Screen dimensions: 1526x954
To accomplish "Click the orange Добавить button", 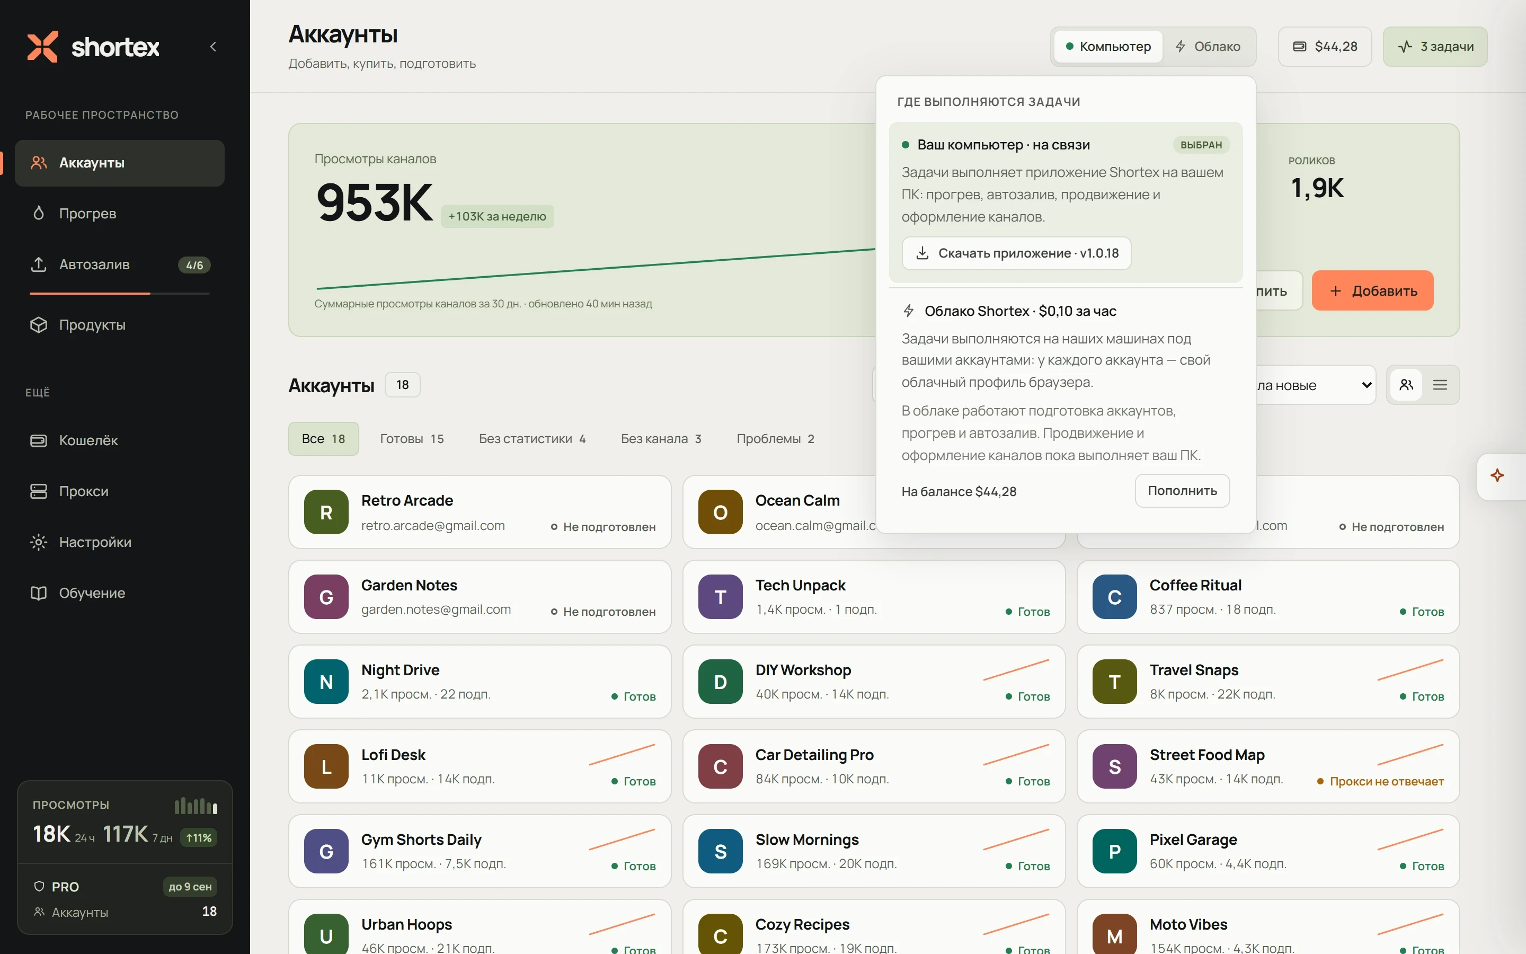I will 1373,291.
